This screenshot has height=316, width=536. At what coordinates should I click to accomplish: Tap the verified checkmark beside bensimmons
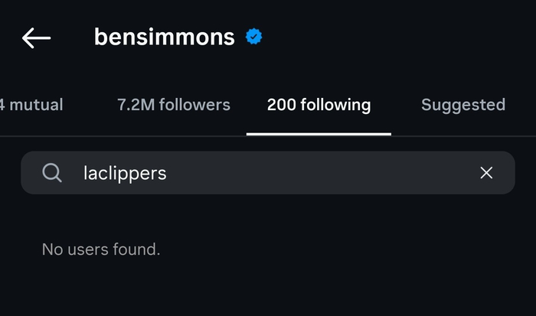253,36
